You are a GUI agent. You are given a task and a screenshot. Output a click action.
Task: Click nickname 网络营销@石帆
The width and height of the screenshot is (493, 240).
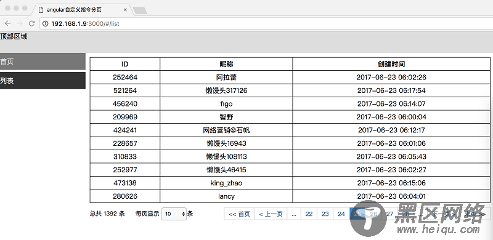pyautogui.click(x=226, y=130)
